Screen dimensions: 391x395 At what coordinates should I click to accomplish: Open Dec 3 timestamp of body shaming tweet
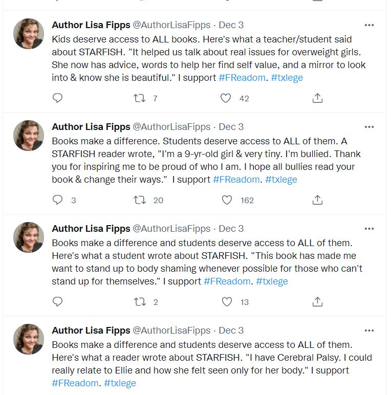[x=231, y=229]
